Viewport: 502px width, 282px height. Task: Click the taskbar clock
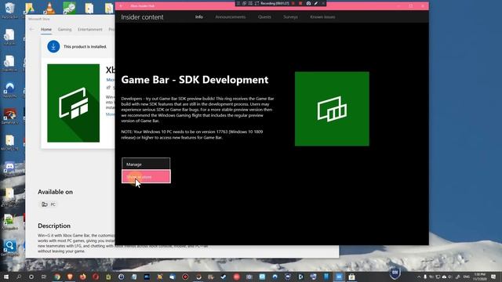coord(480,277)
